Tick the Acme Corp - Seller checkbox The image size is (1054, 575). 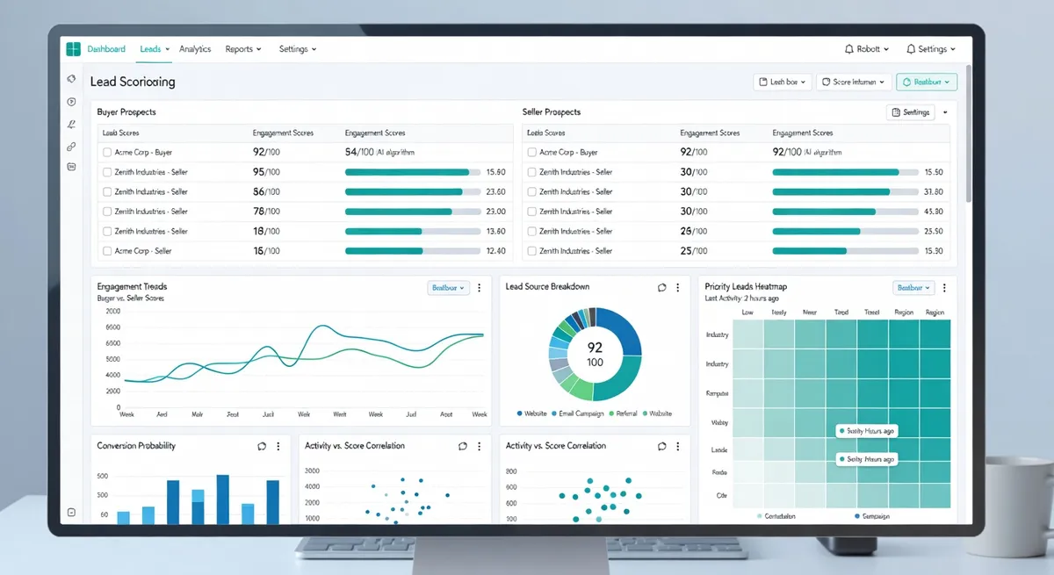107,251
